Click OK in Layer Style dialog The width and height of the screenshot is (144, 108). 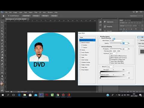pos(141,37)
